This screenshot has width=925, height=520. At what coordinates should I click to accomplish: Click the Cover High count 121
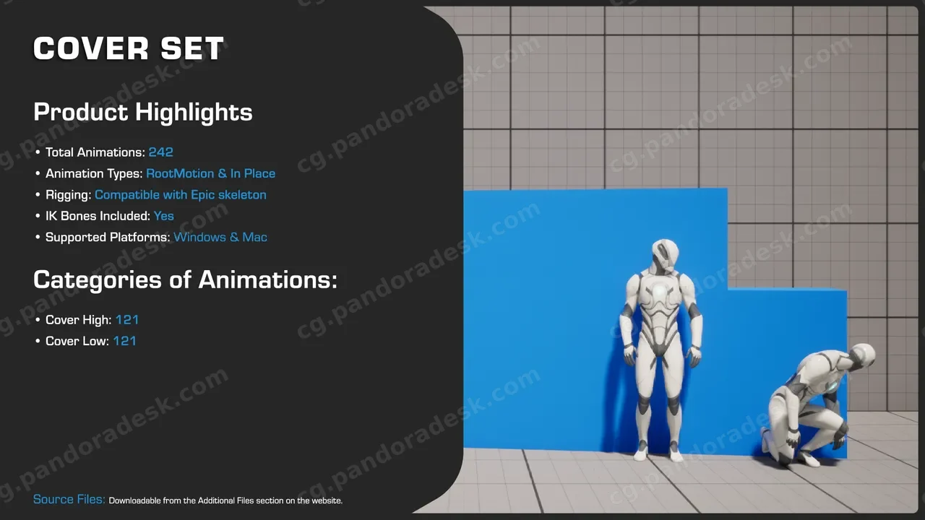click(x=127, y=320)
